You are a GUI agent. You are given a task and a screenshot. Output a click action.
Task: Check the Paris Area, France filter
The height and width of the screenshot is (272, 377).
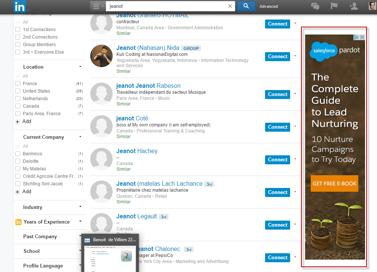(x=18, y=113)
